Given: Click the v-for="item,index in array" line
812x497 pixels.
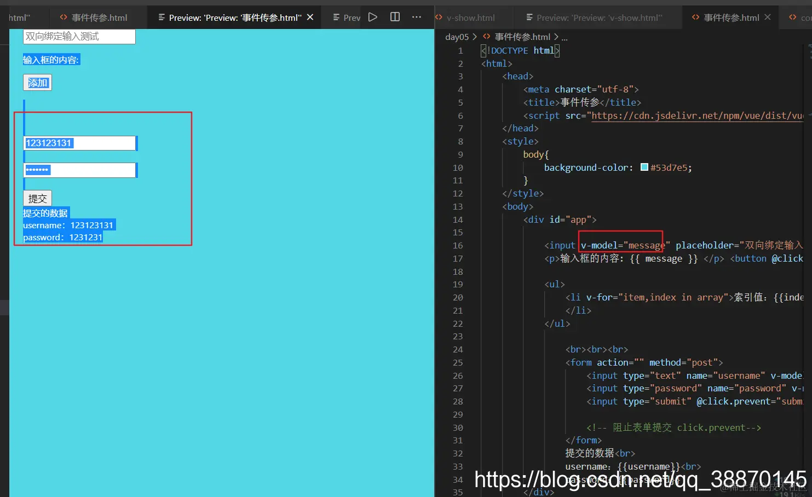Looking at the screenshot, I should coord(684,297).
